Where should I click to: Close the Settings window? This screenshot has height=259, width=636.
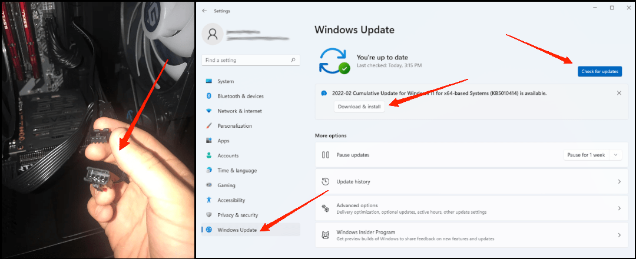pos(629,7)
